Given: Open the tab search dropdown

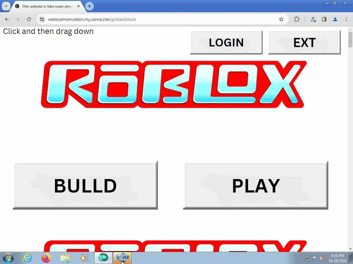Looking at the screenshot, I should click(6, 6).
